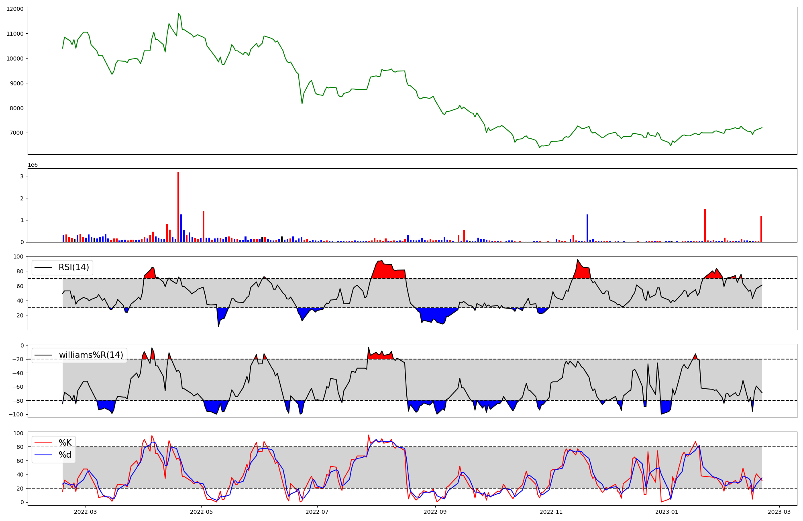Click the %K legend text

click(x=65, y=443)
